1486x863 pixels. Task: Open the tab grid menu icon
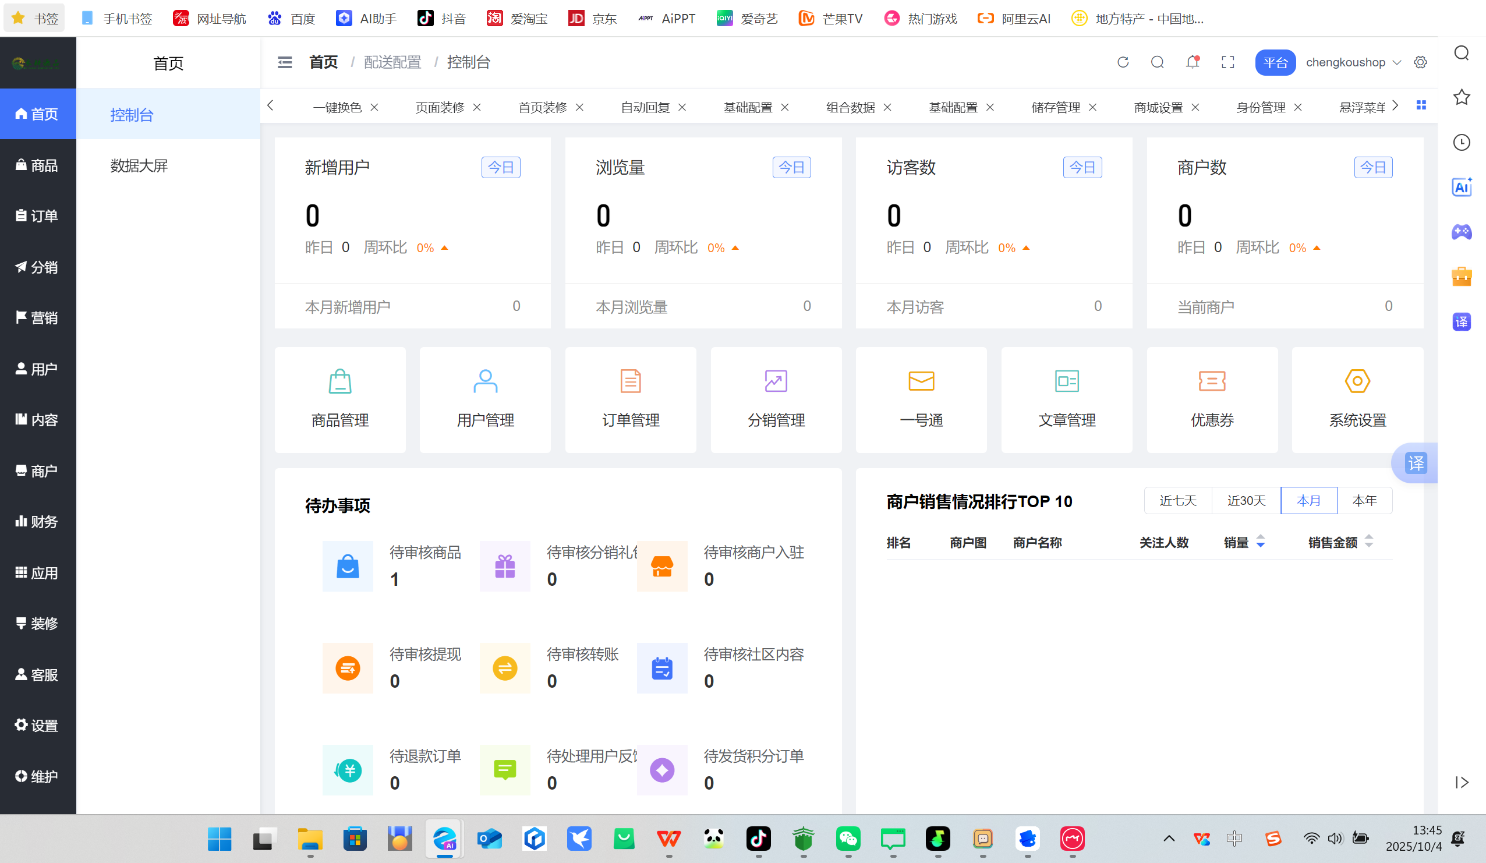click(x=1421, y=105)
